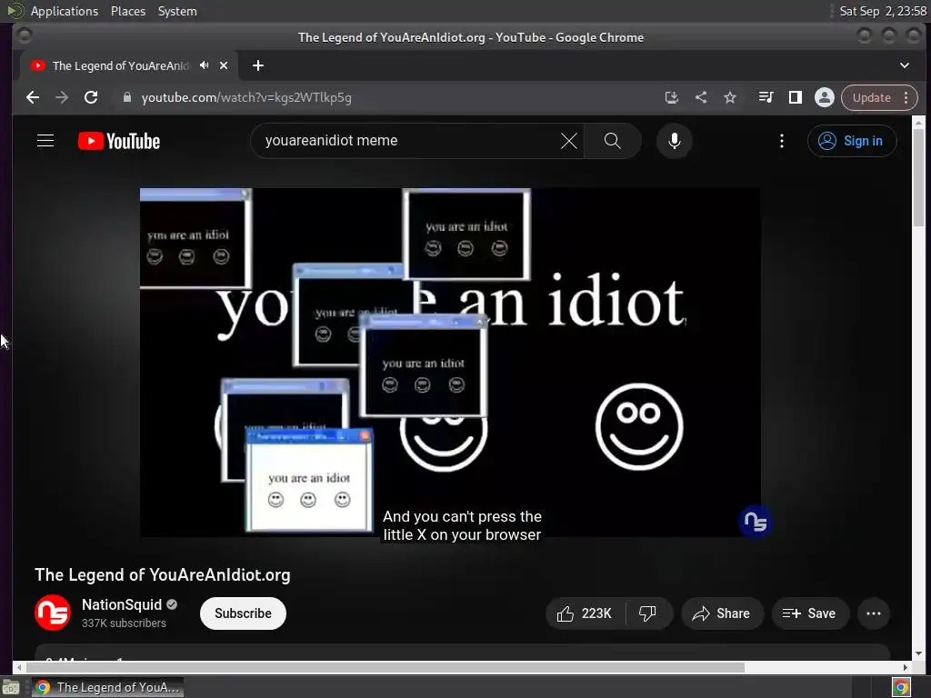Go back with the browser back arrow

(x=33, y=97)
